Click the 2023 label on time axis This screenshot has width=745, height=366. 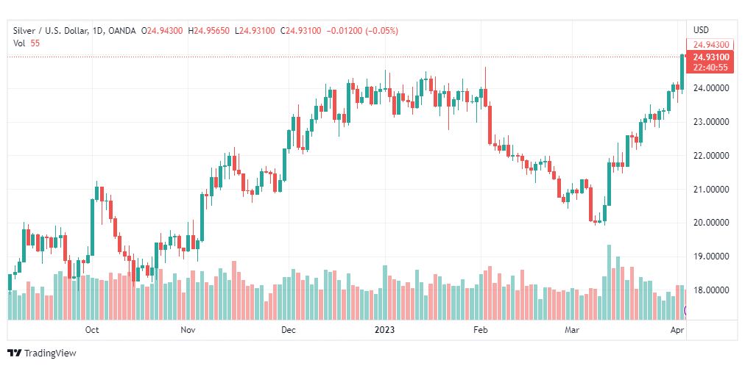click(x=386, y=330)
